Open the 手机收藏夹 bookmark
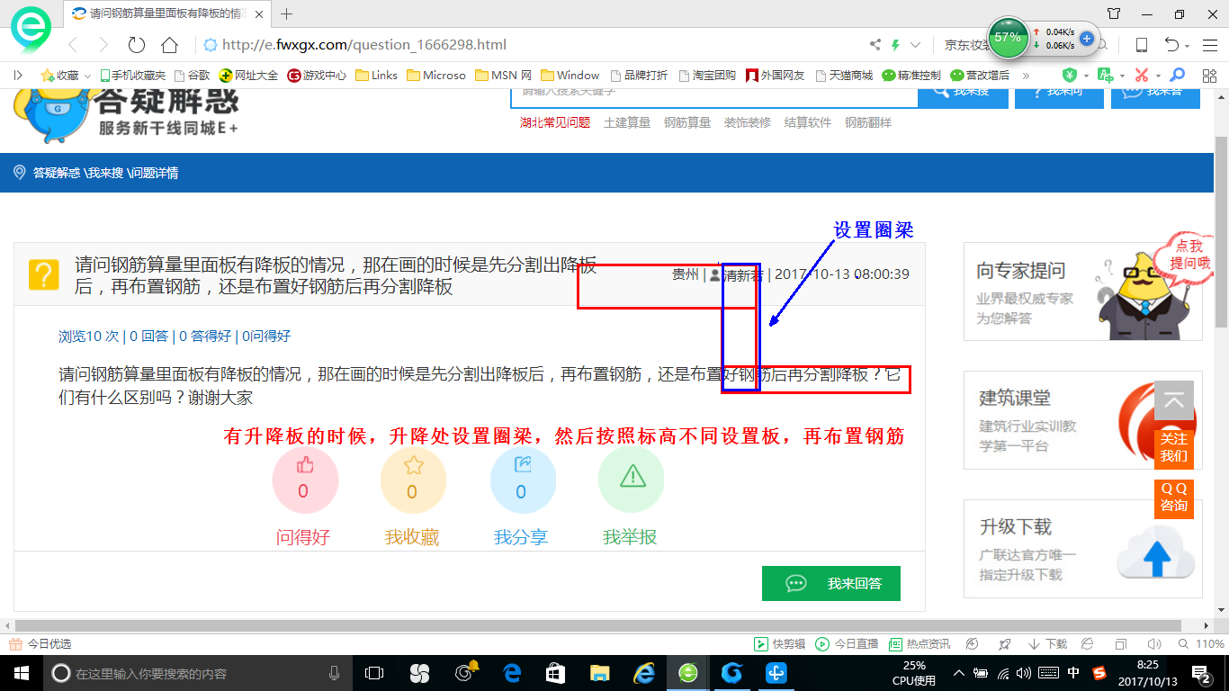The image size is (1229, 691). click(132, 76)
